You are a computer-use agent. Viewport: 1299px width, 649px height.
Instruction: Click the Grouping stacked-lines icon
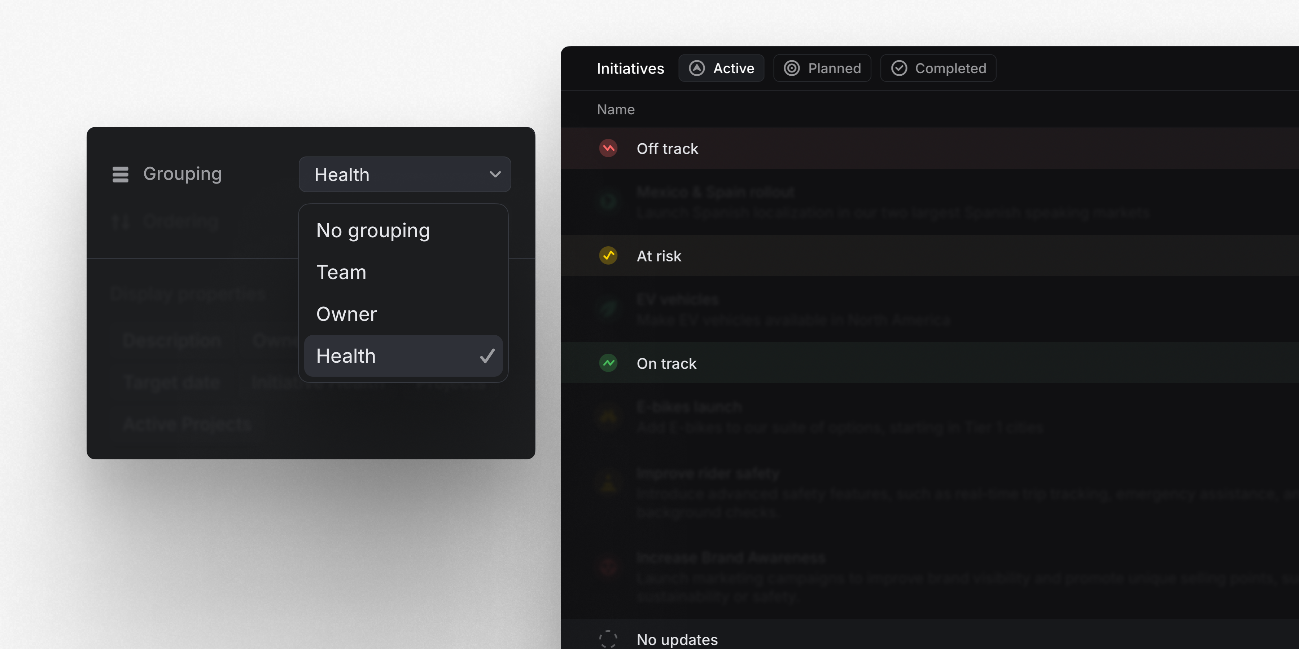coord(120,175)
